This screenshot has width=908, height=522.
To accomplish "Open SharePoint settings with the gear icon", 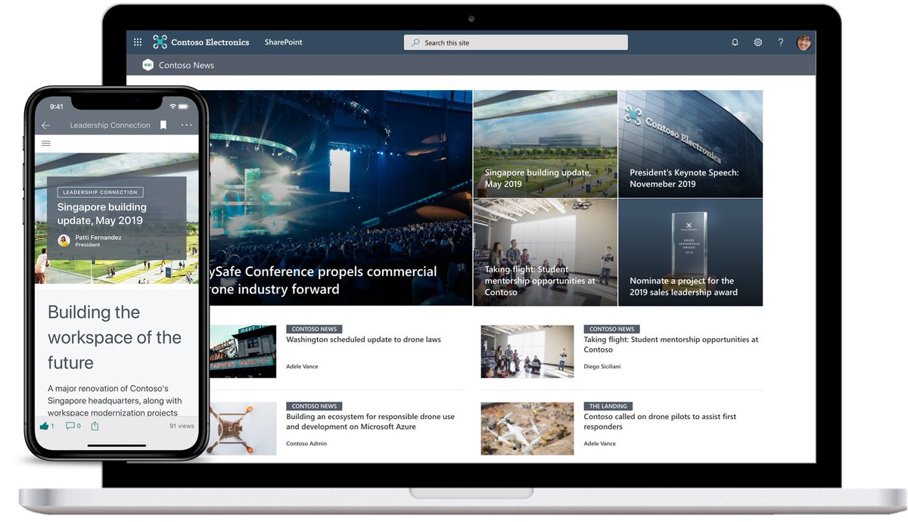I will [757, 42].
